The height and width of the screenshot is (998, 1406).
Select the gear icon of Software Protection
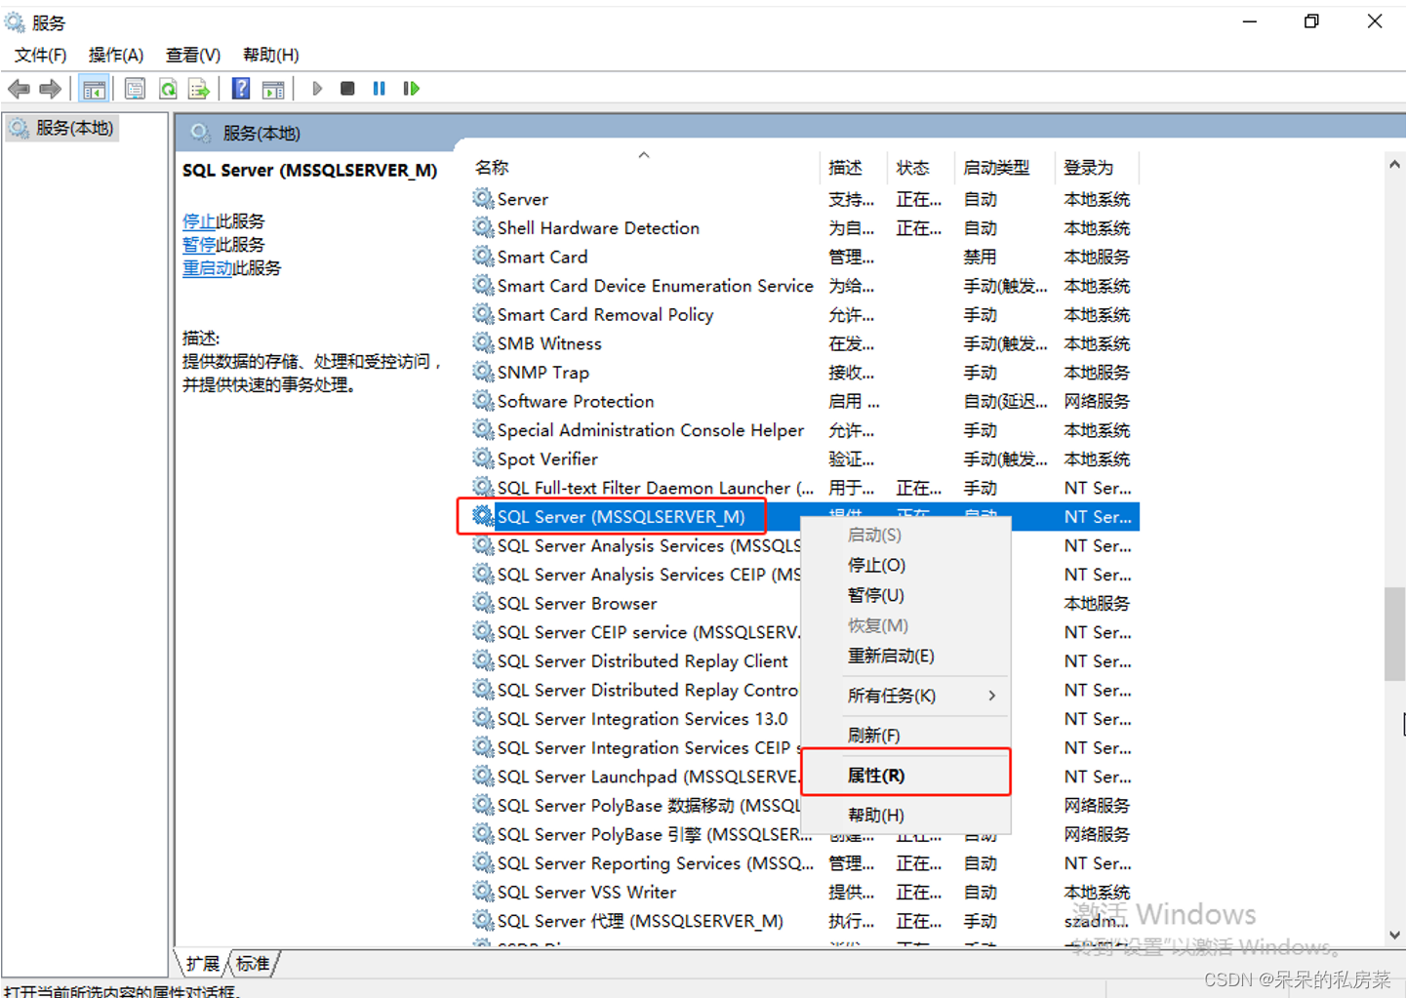click(483, 401)
